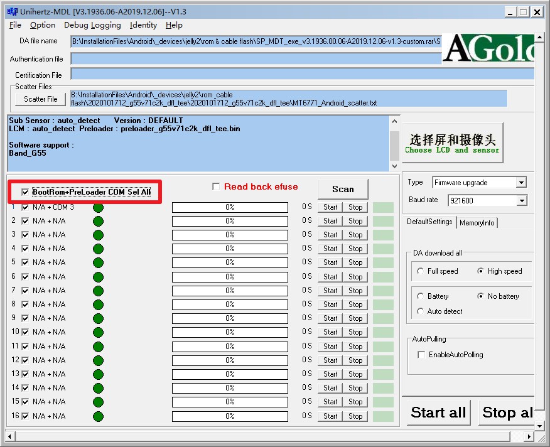The width and height of the screenshot is (550, 447).
Task: Click the bottom horizontal scrollbar track
Action: coord(262,437)
